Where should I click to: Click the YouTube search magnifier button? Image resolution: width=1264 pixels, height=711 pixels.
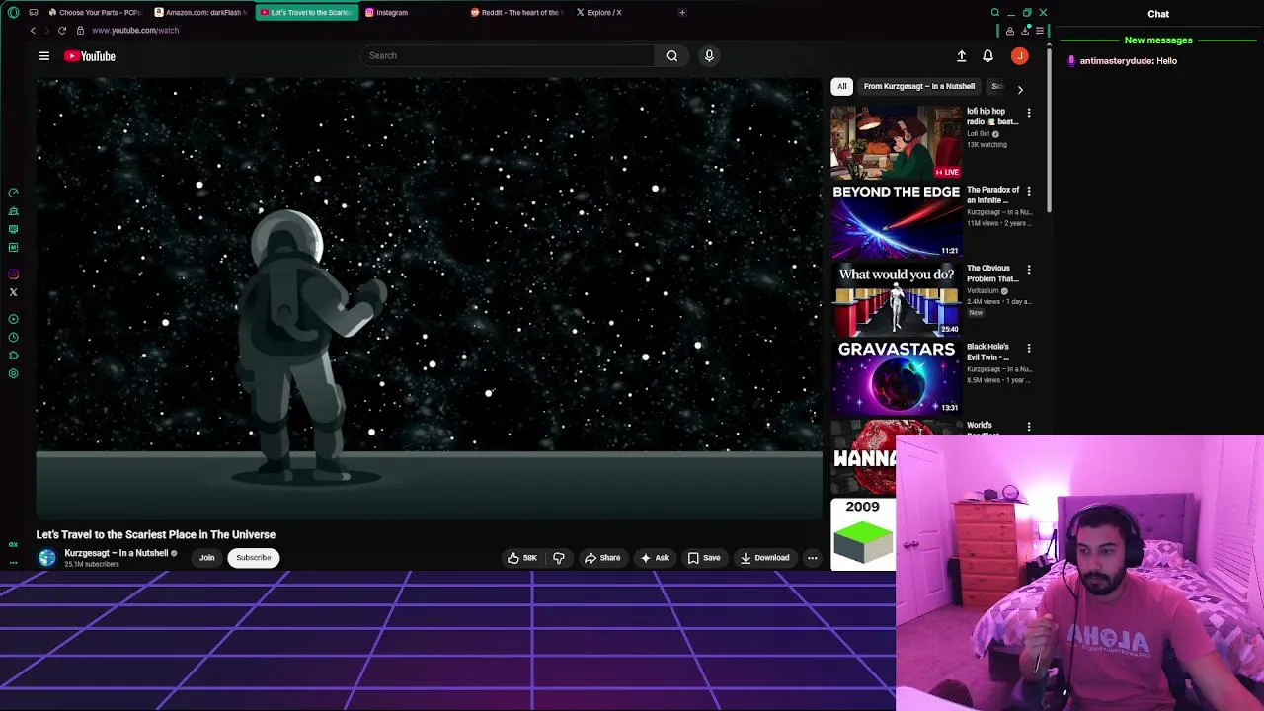coord(671,55)
